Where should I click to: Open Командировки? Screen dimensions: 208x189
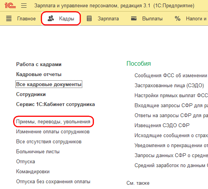[33, 171]
